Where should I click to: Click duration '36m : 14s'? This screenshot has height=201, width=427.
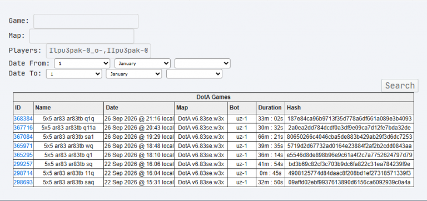click(x=270, y=155)
